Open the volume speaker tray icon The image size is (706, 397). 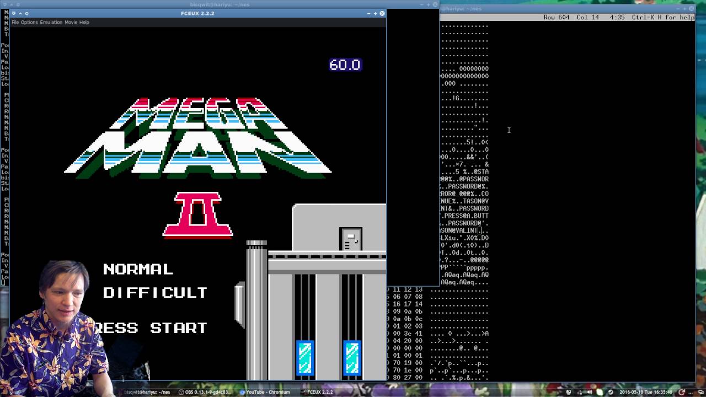click(x=590, y=392)
